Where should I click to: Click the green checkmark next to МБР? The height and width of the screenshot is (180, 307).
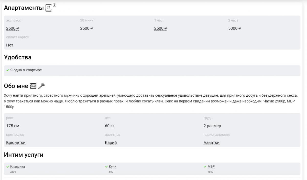205,167
